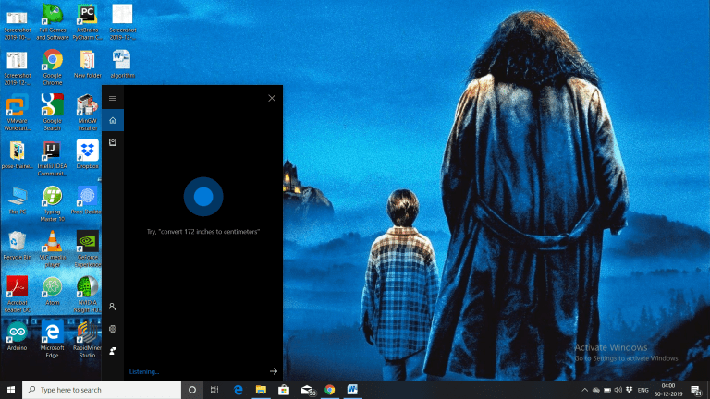
Task: Open File Explorer from the taskbar
Action: coord(261,390)
